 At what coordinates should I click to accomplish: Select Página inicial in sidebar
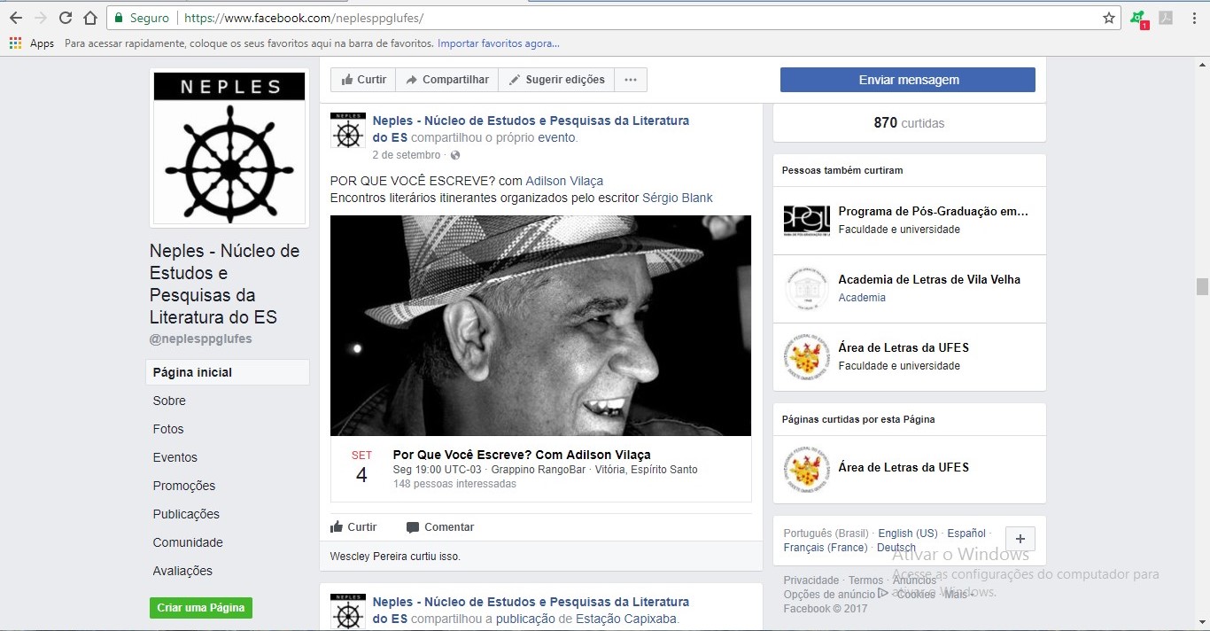click(228, 372)
